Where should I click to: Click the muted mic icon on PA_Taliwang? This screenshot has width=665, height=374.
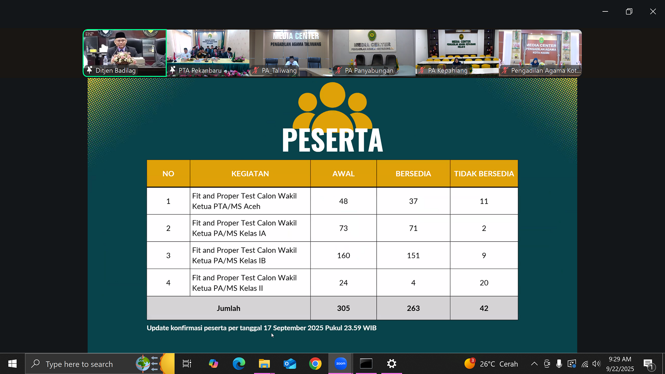[x=256, y=70]
